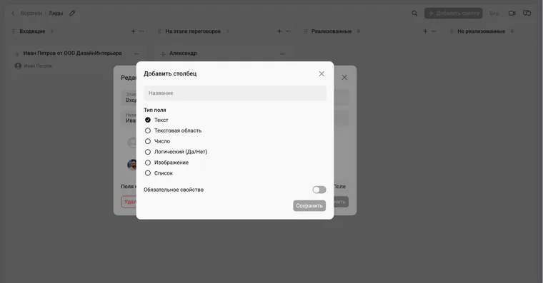Add a card to Входящие column
543x283 pixels.
[133, 31]
